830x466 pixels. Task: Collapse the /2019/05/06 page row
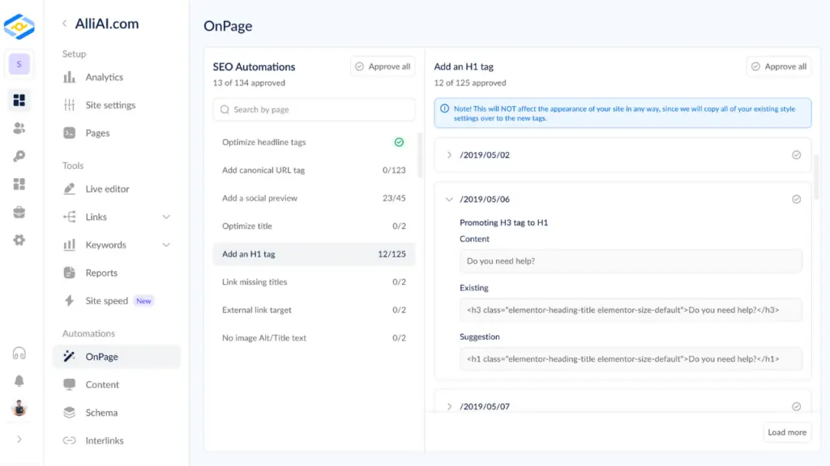tap(450, 199)
